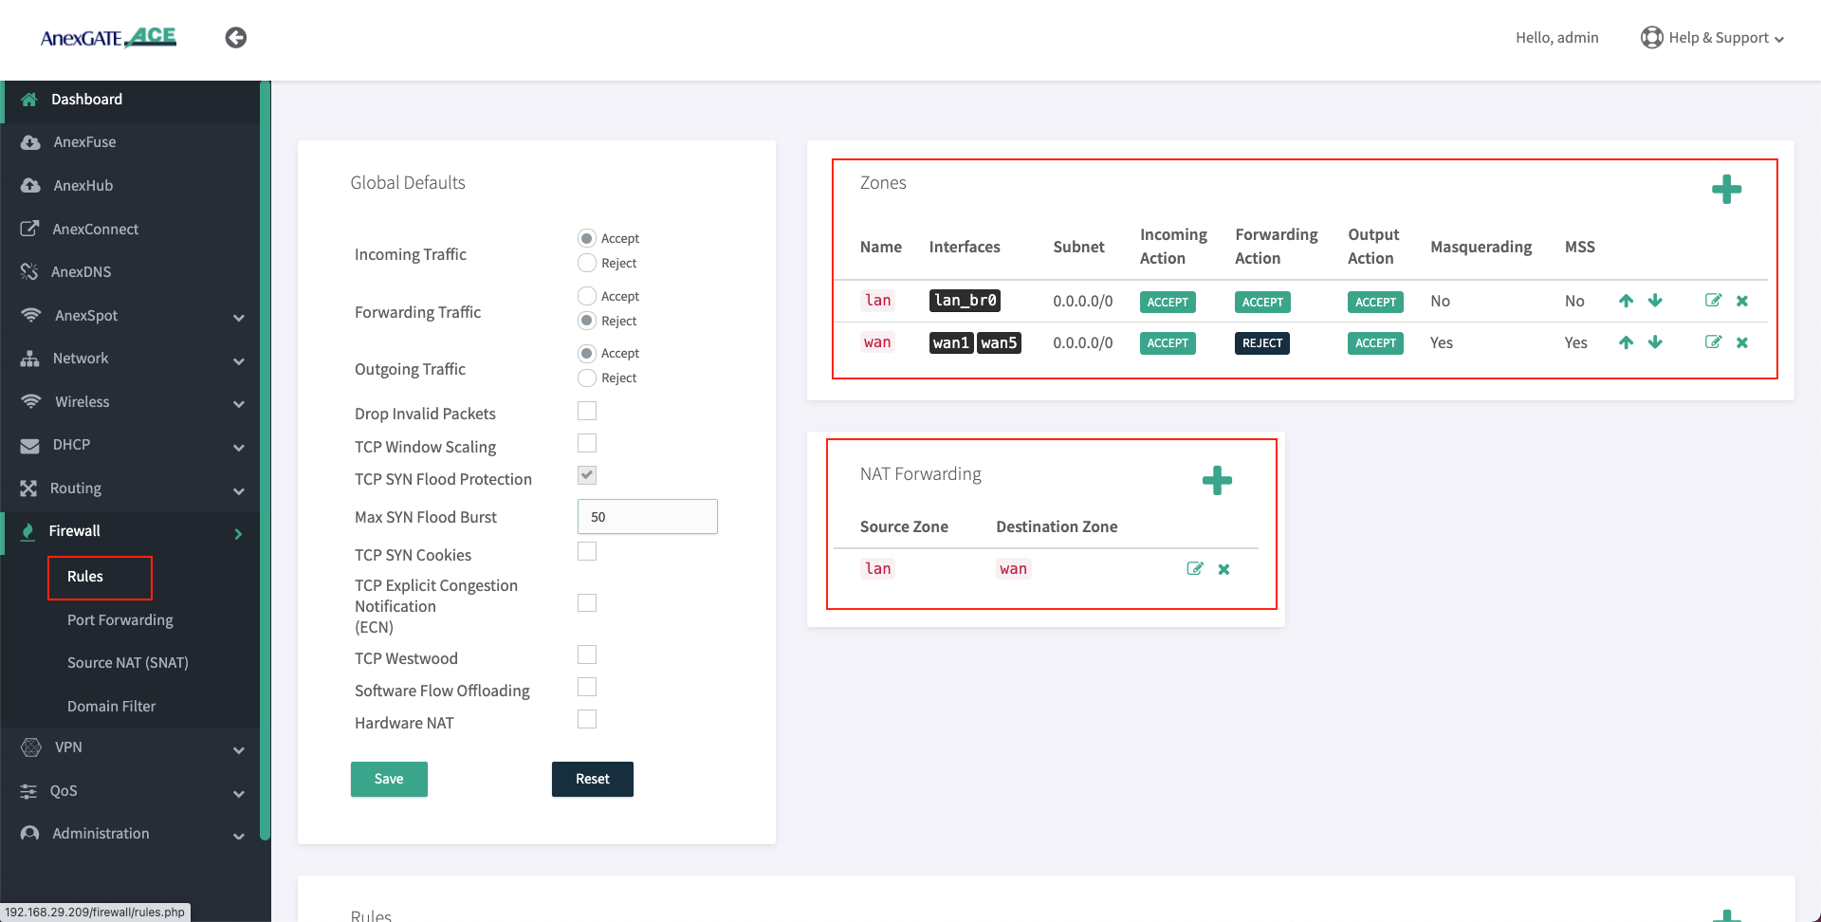Viewport: 1821px width, 922px height.
Task: Add a new NAT Forwarding entry
Action: click(1217, 481)
